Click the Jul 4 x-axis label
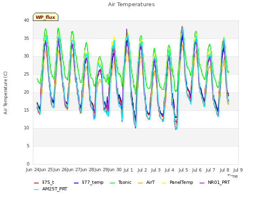The height and width of the screenshot is (197, 263). [x=169, y=170]
